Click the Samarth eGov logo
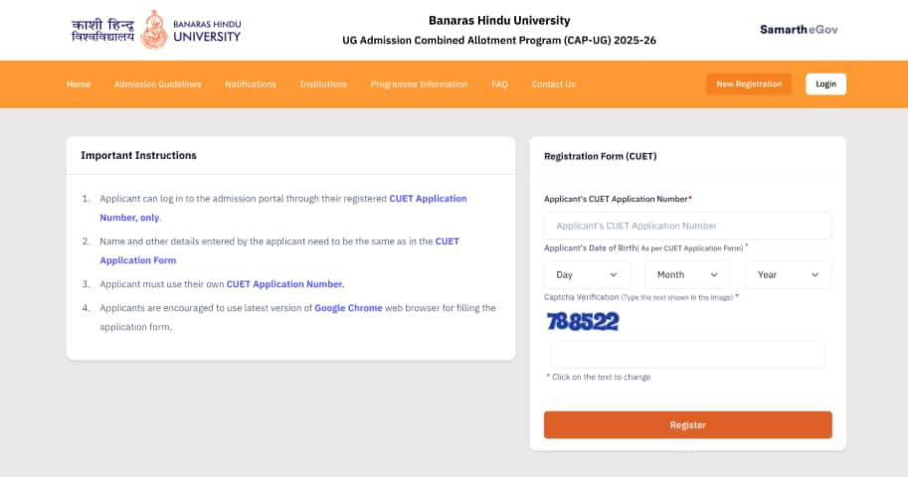908x477 pixels. [799, 30]
